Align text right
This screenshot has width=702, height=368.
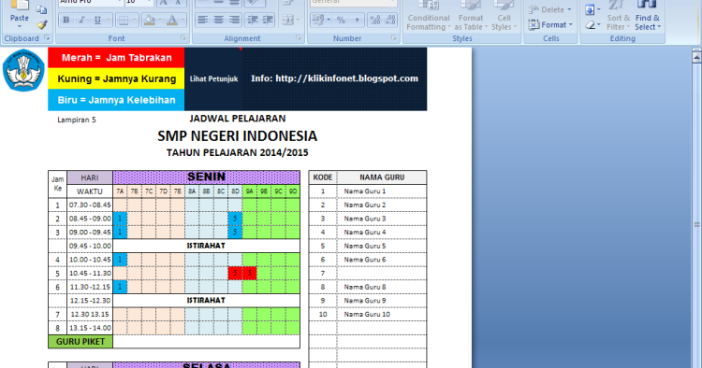pyautogui.click(x=234, y=21)
